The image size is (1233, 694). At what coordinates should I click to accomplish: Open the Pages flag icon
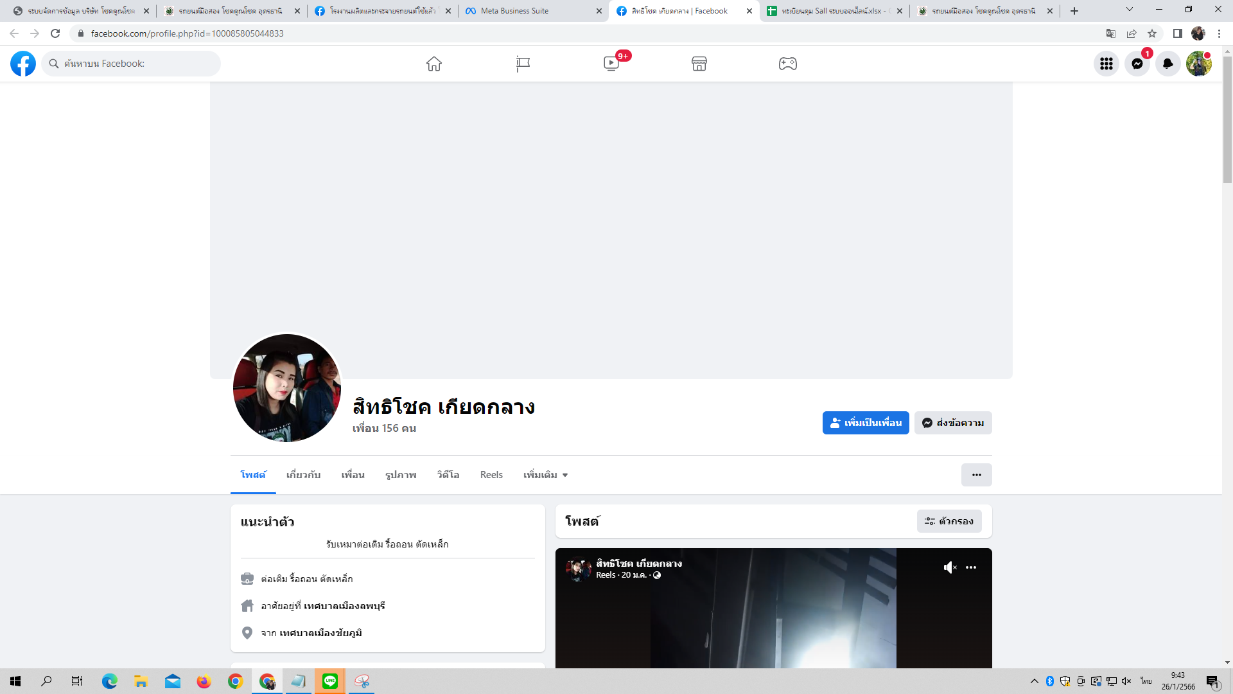point(523,64)
